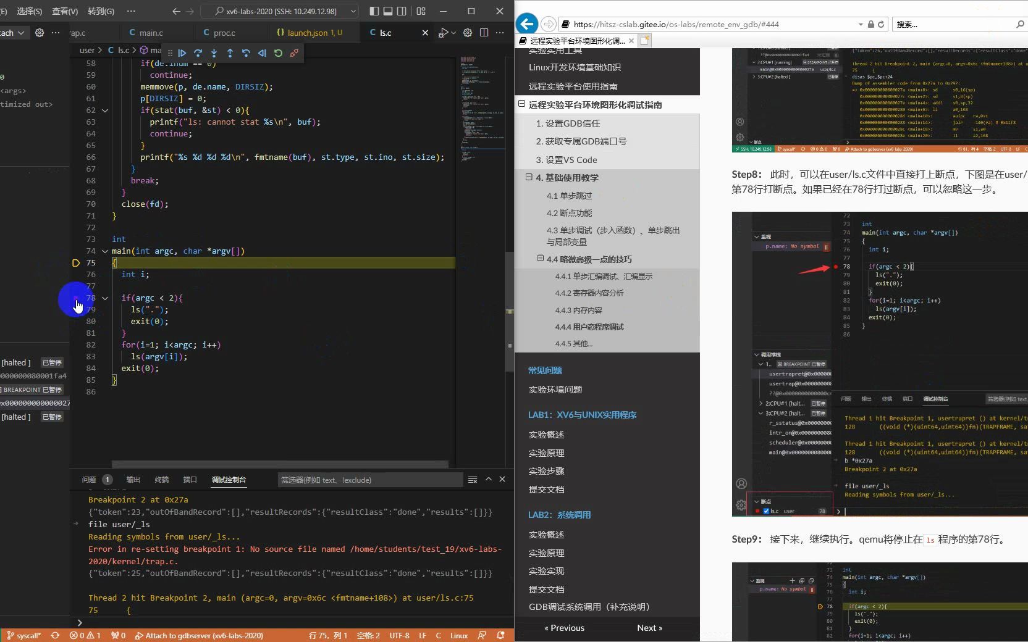Image resolution: width=1028 pixels, height=642 pixels.
Task: Go to the Previous page link
Action: click(x=564, y=628)
